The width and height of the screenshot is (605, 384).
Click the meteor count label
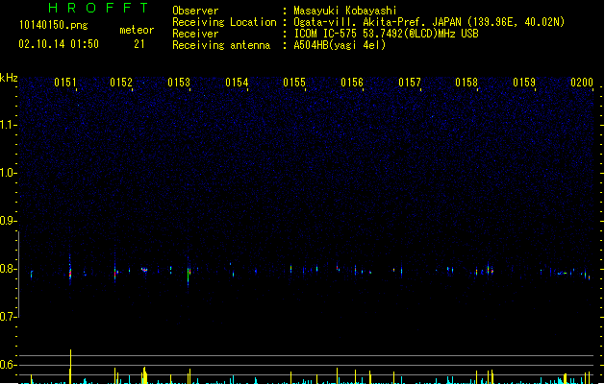click(137, 30)
